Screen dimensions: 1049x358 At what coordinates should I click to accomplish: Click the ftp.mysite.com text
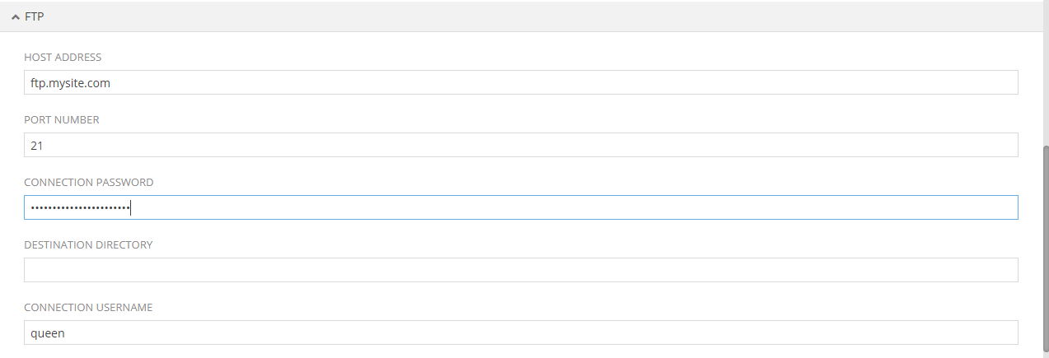[x=70, y=83]
